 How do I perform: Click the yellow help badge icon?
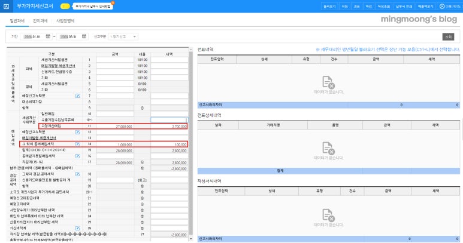[65, 6]
